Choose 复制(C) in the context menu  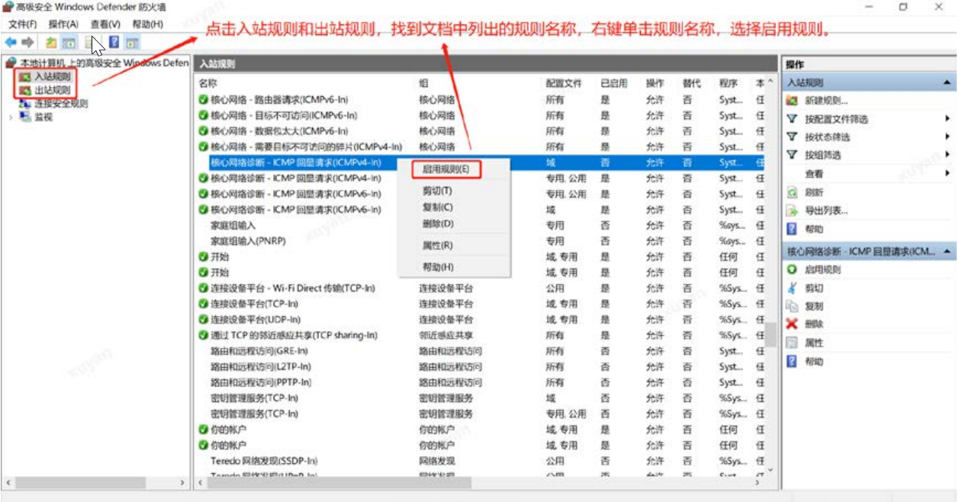(437, 208)
